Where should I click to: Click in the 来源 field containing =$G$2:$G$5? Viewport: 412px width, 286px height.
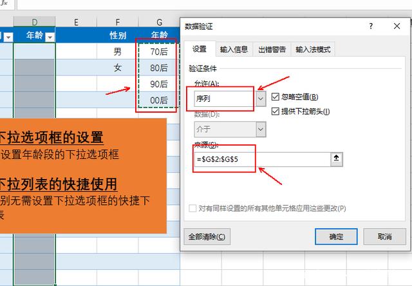pyautogui.click(x=262, y=159)
